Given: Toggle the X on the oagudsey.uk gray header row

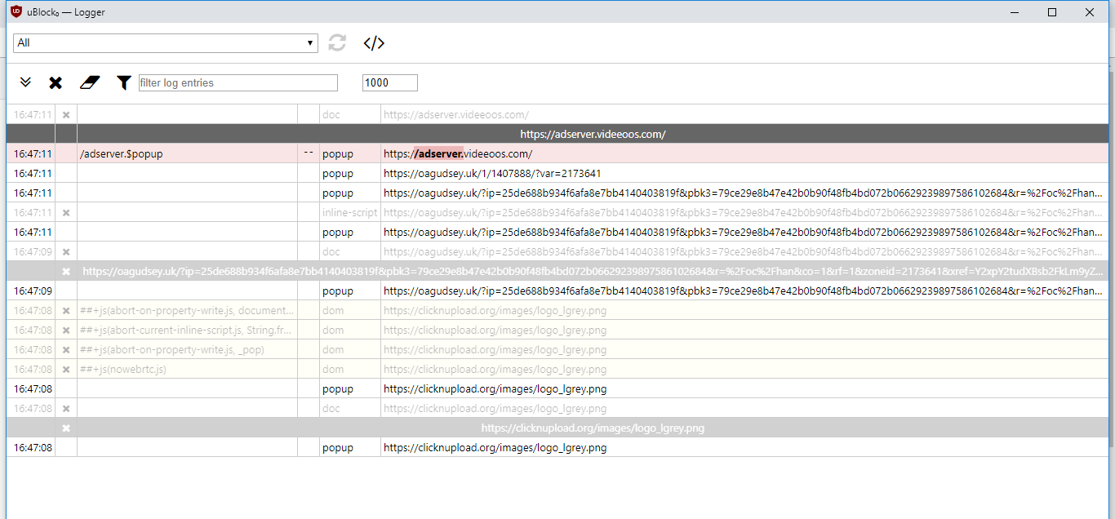Looking at the screenshot, I should click(65, 271).
